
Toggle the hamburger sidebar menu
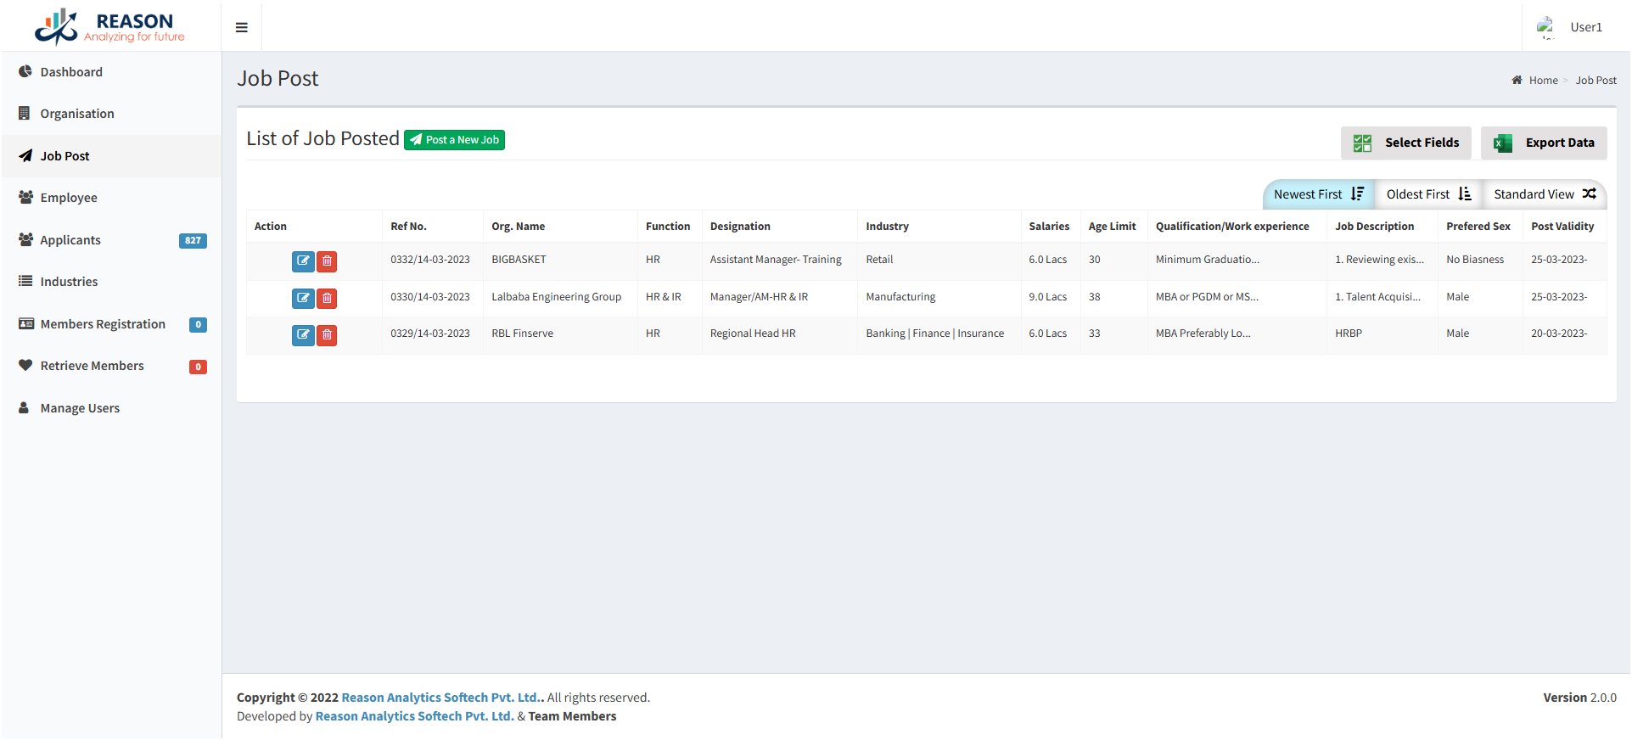coord(242,27)
